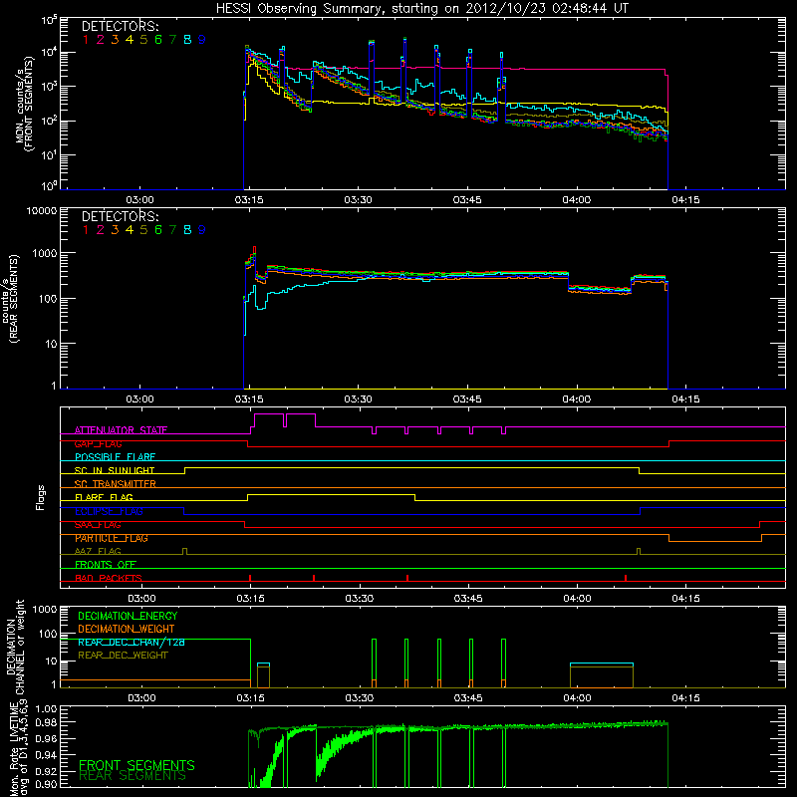Click the Flags vertical axis title
797x797 pixels.
41,497
